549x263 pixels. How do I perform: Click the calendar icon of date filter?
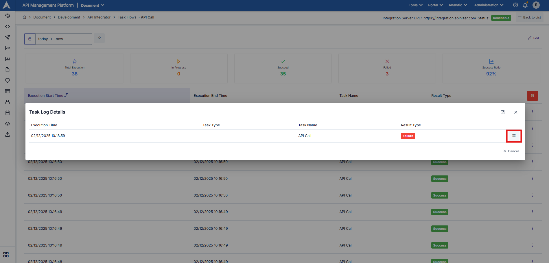(30, 39)
